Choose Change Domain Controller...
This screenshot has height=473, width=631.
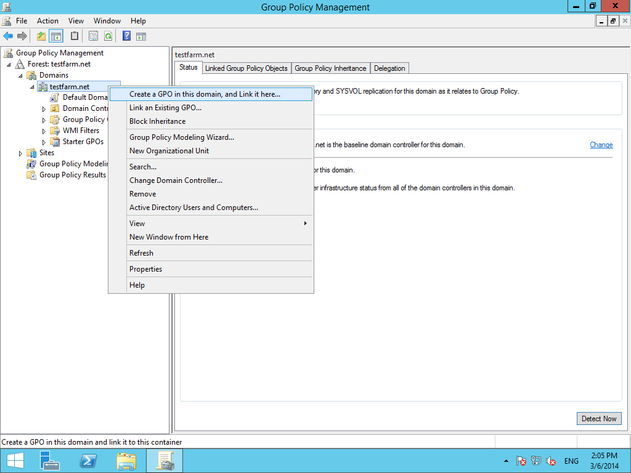click(x=211, y=180)
